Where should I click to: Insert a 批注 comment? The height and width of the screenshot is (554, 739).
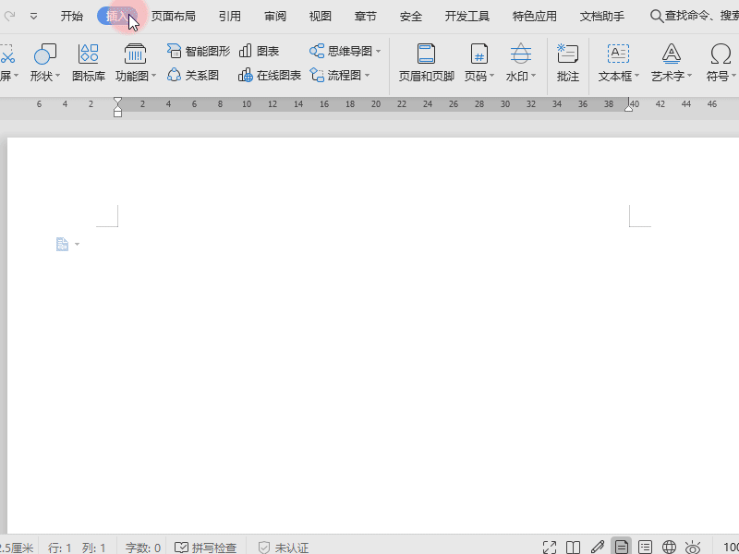tap(567, 63)
